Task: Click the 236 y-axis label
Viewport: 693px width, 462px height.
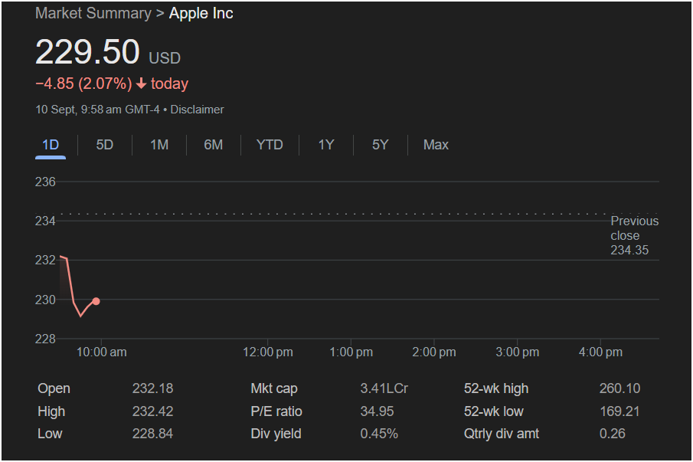Action: pos(45,182)
